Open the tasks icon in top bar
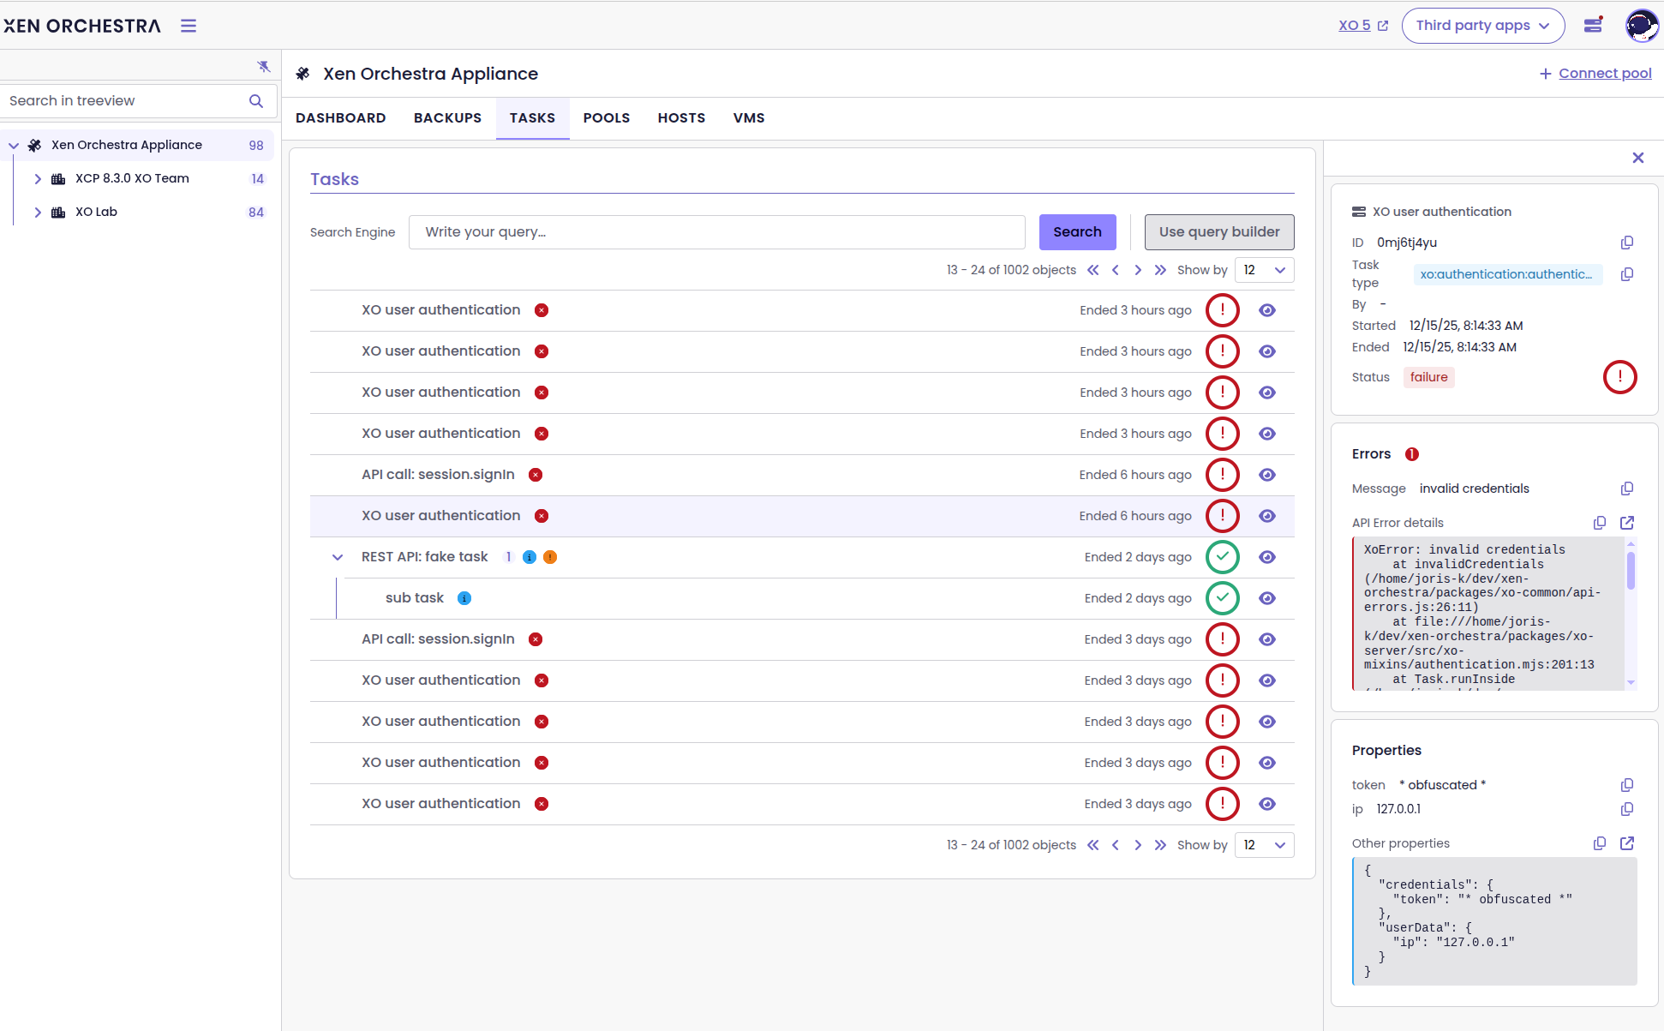 (1593, 25)
